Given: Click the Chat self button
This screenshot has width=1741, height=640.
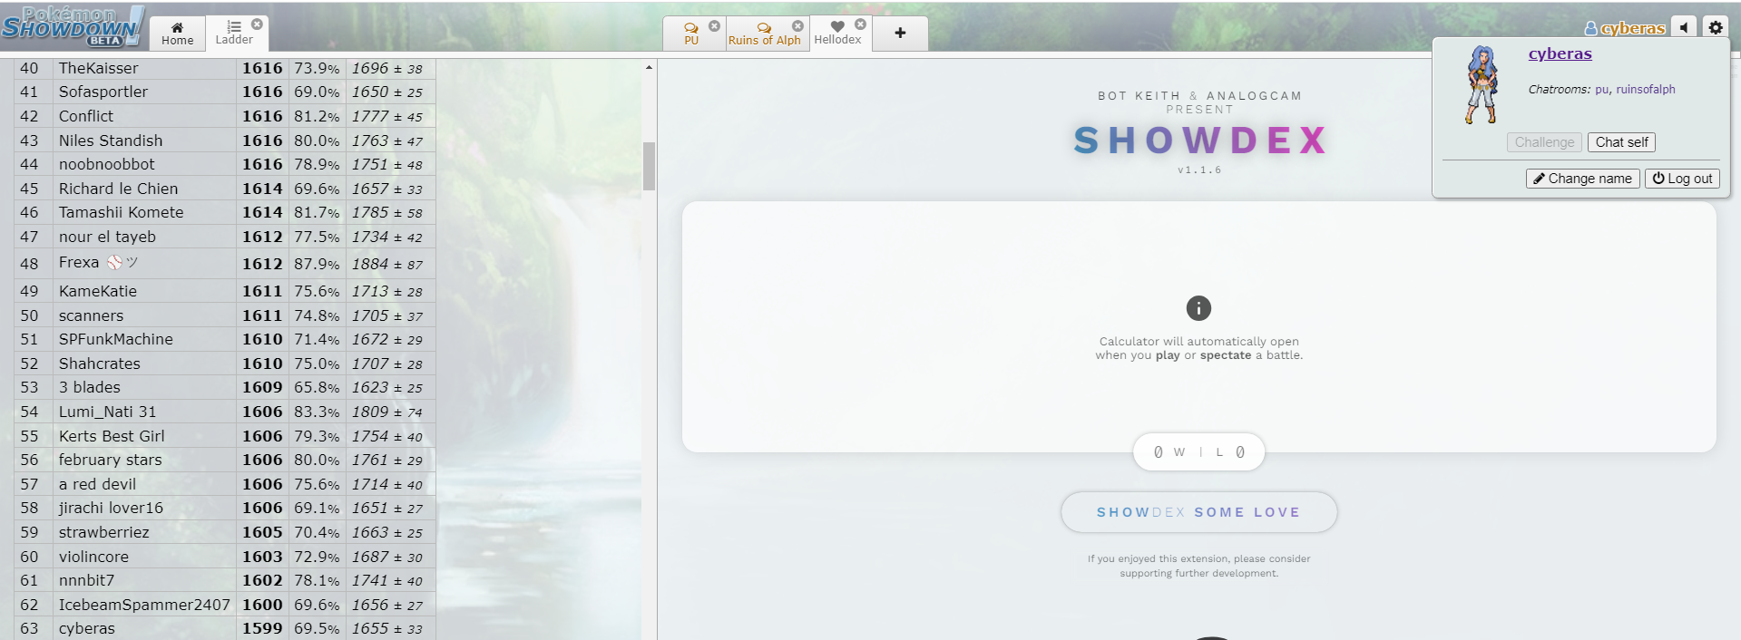Looking at the screenshot, I should tap(1621, 142).
